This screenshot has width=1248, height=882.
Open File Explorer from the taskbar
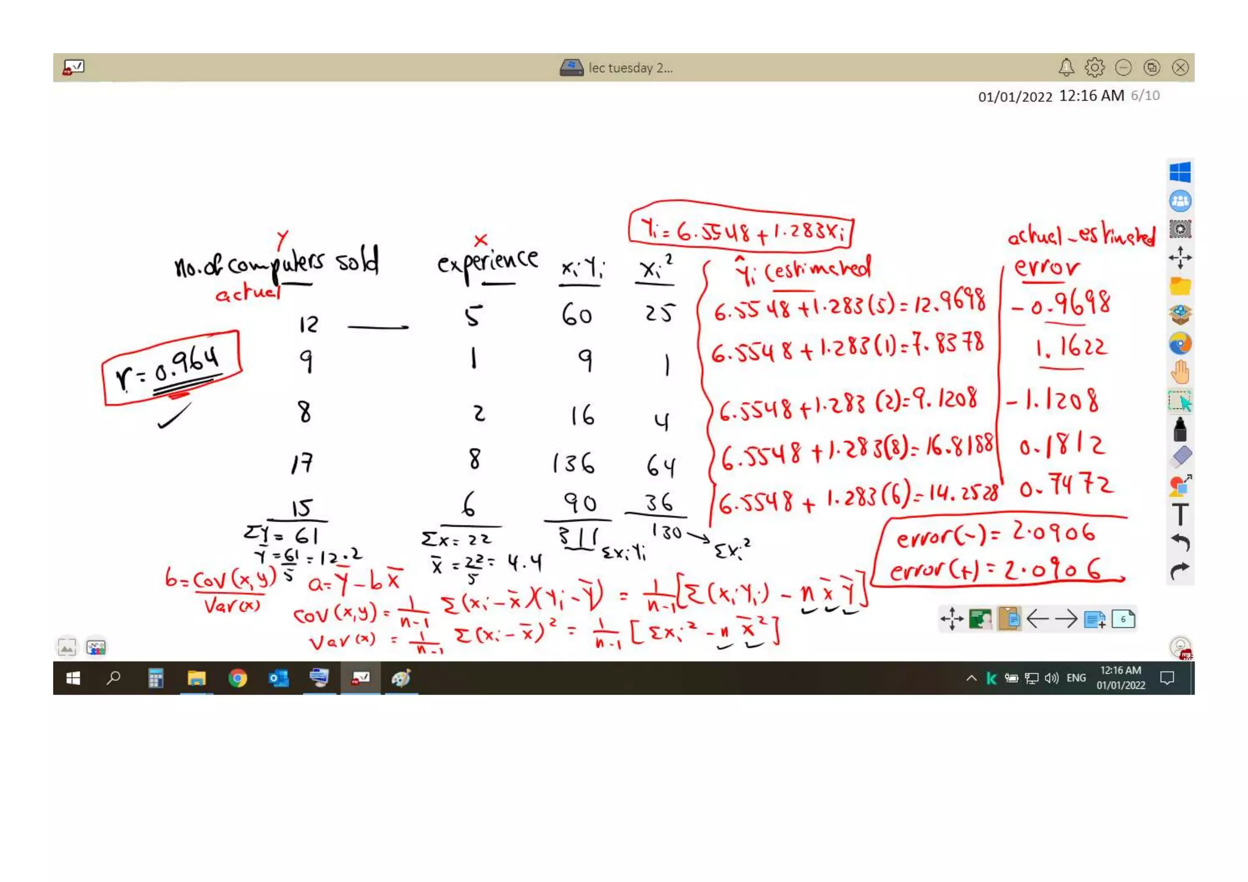196,678
